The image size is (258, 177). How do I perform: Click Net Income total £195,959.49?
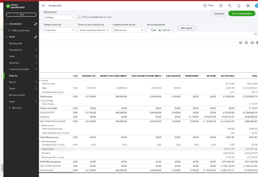(251, 170)
